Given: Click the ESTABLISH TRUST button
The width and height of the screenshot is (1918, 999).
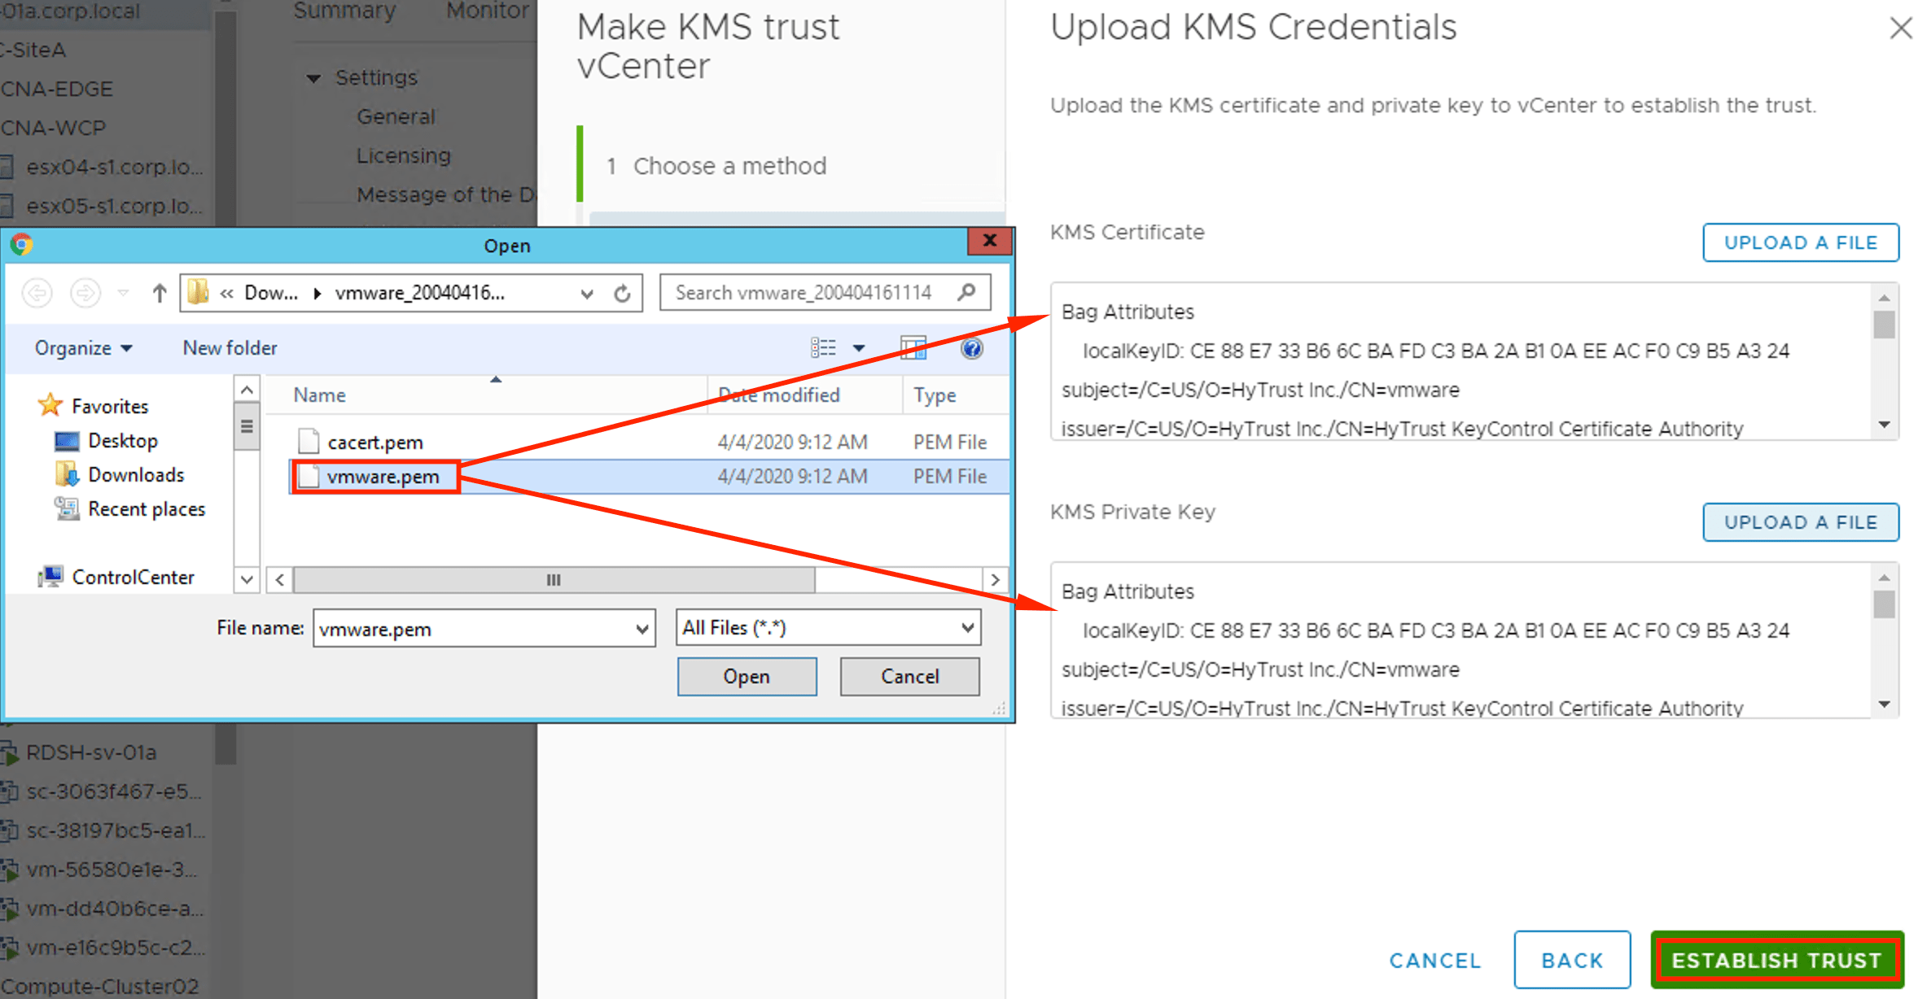Looking at the screenshot, I should click(x=1776, y=960).
